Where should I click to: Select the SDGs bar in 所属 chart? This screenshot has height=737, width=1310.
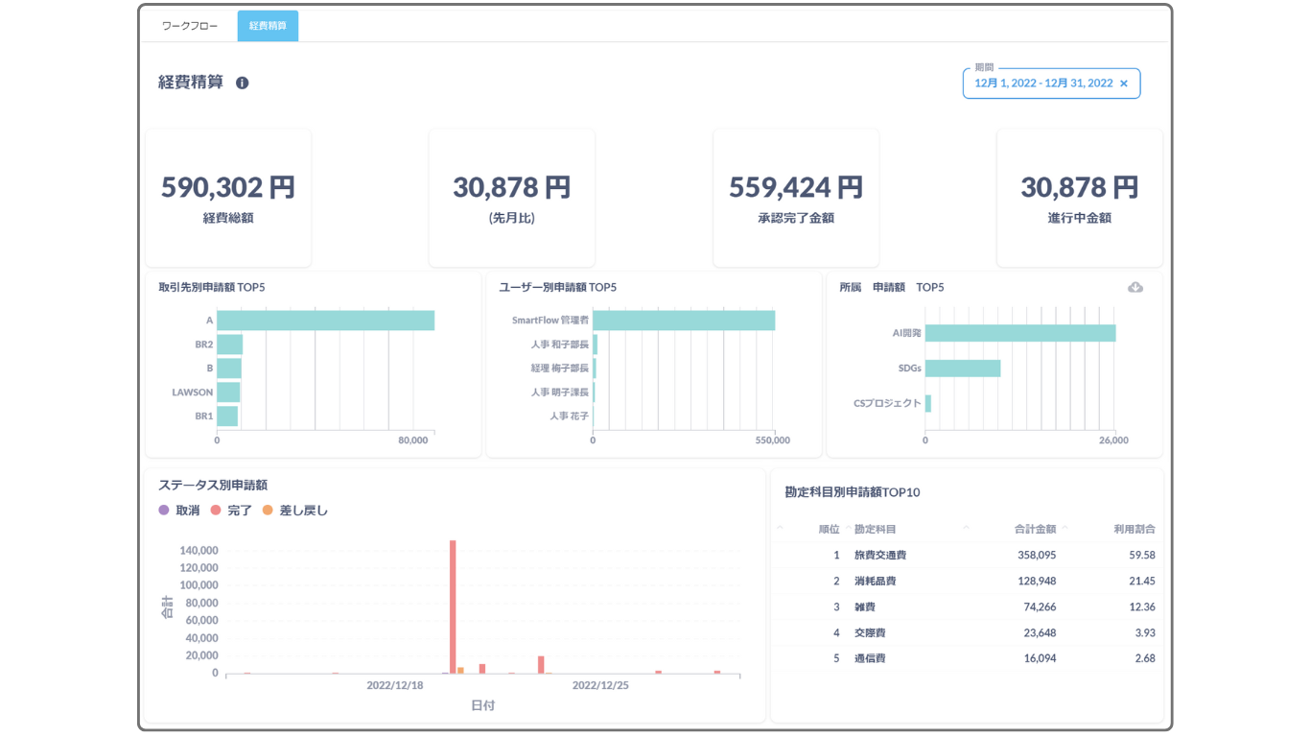coord(963,368)
